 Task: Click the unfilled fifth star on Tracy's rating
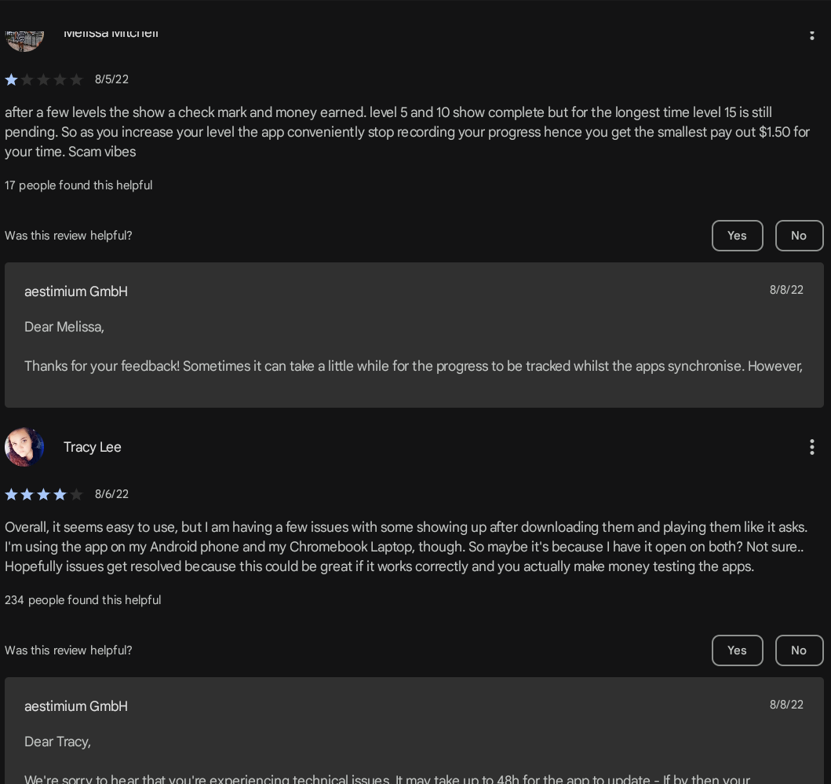tap(77, 494)
